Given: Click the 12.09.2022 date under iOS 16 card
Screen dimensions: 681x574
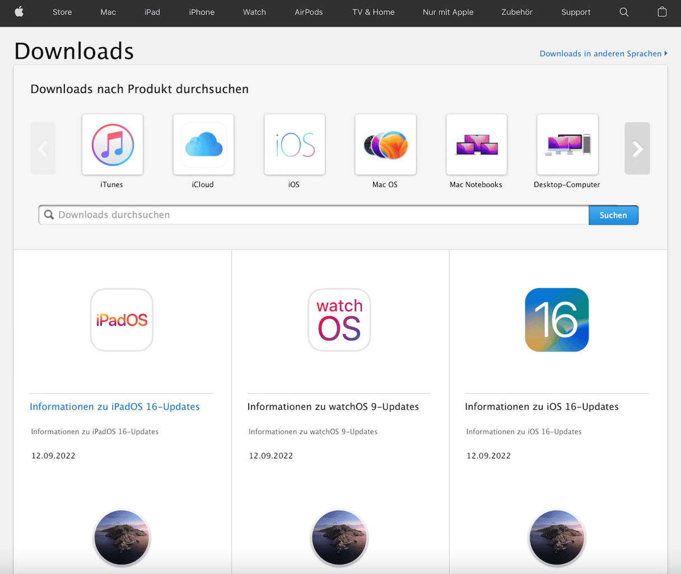Looking at the screenshot, I should coord(488,456).
